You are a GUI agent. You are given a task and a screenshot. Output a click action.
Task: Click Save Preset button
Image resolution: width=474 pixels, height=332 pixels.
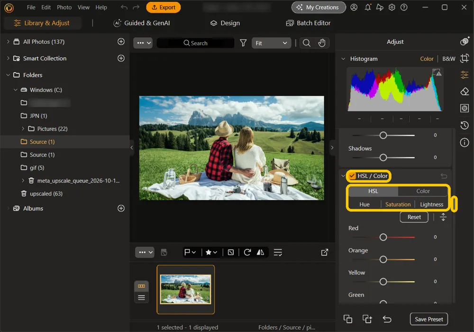[428, 319]
